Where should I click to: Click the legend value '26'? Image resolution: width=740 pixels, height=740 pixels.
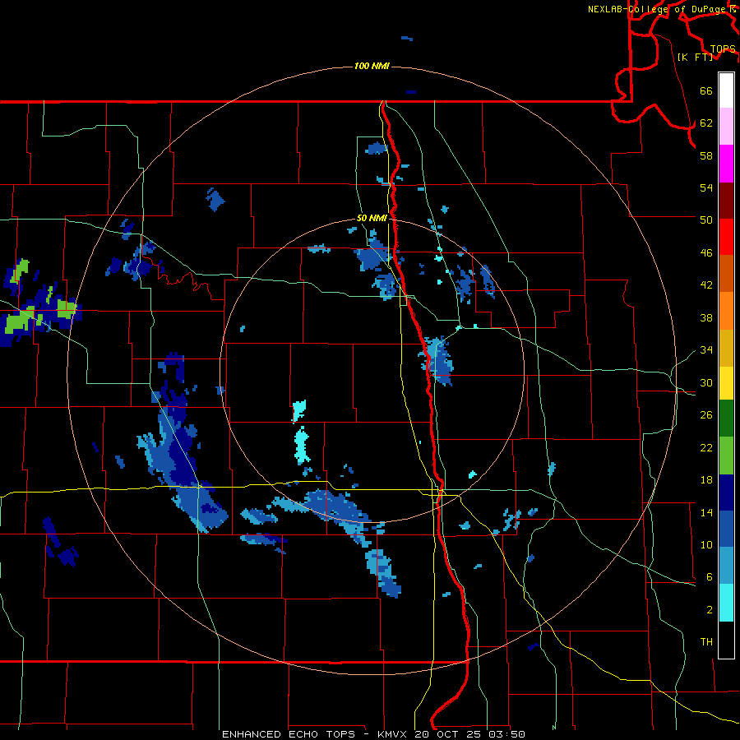pyautogui.click(x=706, y=415)
